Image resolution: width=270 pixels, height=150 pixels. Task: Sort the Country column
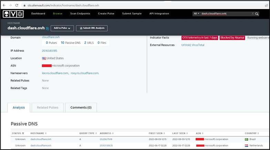257,133
